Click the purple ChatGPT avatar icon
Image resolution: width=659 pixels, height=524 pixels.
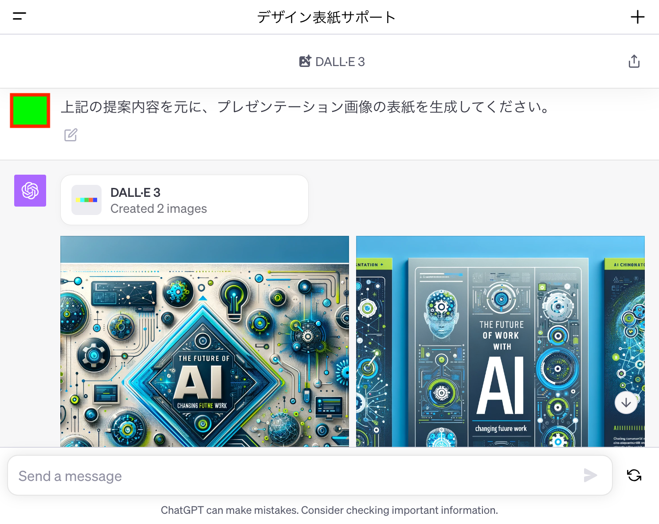(x=30, y=191)
